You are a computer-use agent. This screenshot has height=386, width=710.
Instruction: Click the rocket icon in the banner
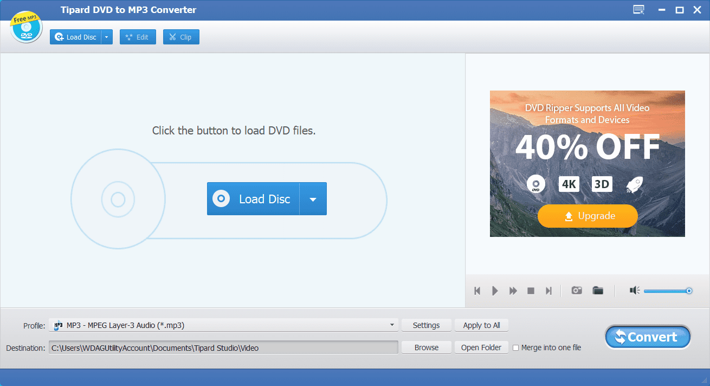click(x=635, y=184)
